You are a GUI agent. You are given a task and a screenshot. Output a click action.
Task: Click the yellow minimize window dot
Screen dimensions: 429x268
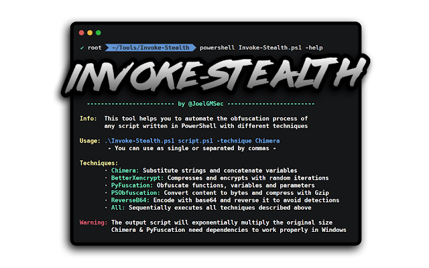[x=90, y=33]
